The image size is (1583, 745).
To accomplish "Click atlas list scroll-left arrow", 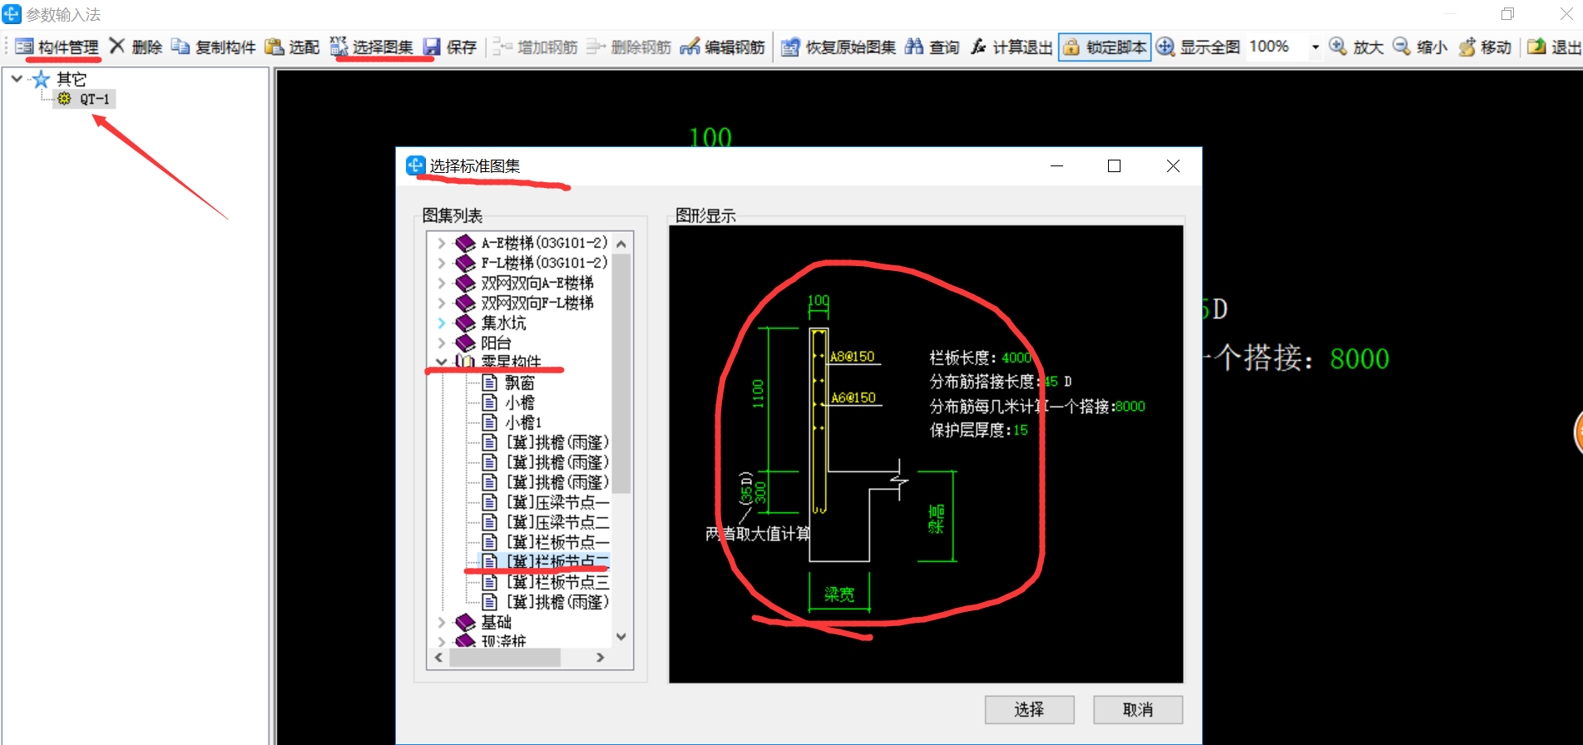I will tap(438, 658).
